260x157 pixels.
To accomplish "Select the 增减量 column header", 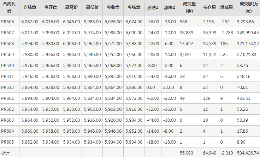I will (227, 7).
